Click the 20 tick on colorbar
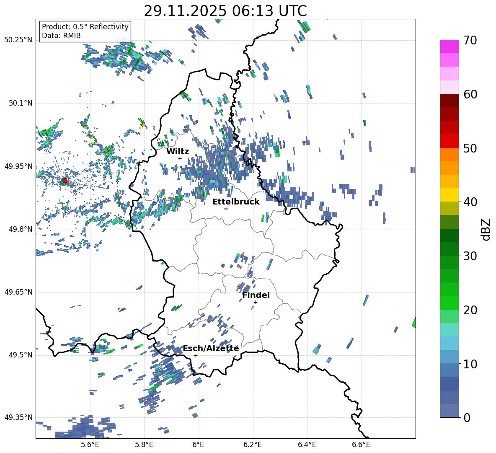 point(470,310)
